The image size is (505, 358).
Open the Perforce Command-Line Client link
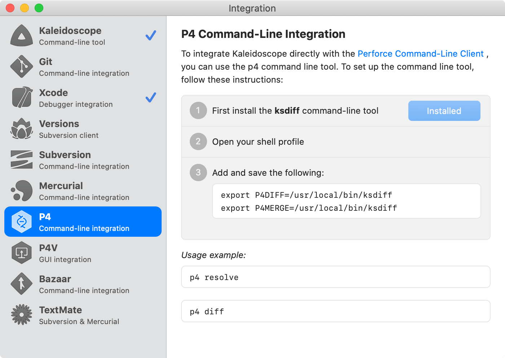point(420,54)
